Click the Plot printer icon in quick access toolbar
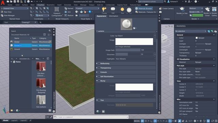 coord(28,1)
